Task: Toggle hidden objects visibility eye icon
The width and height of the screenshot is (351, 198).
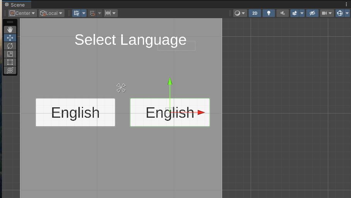Action: tap(312, 13)
